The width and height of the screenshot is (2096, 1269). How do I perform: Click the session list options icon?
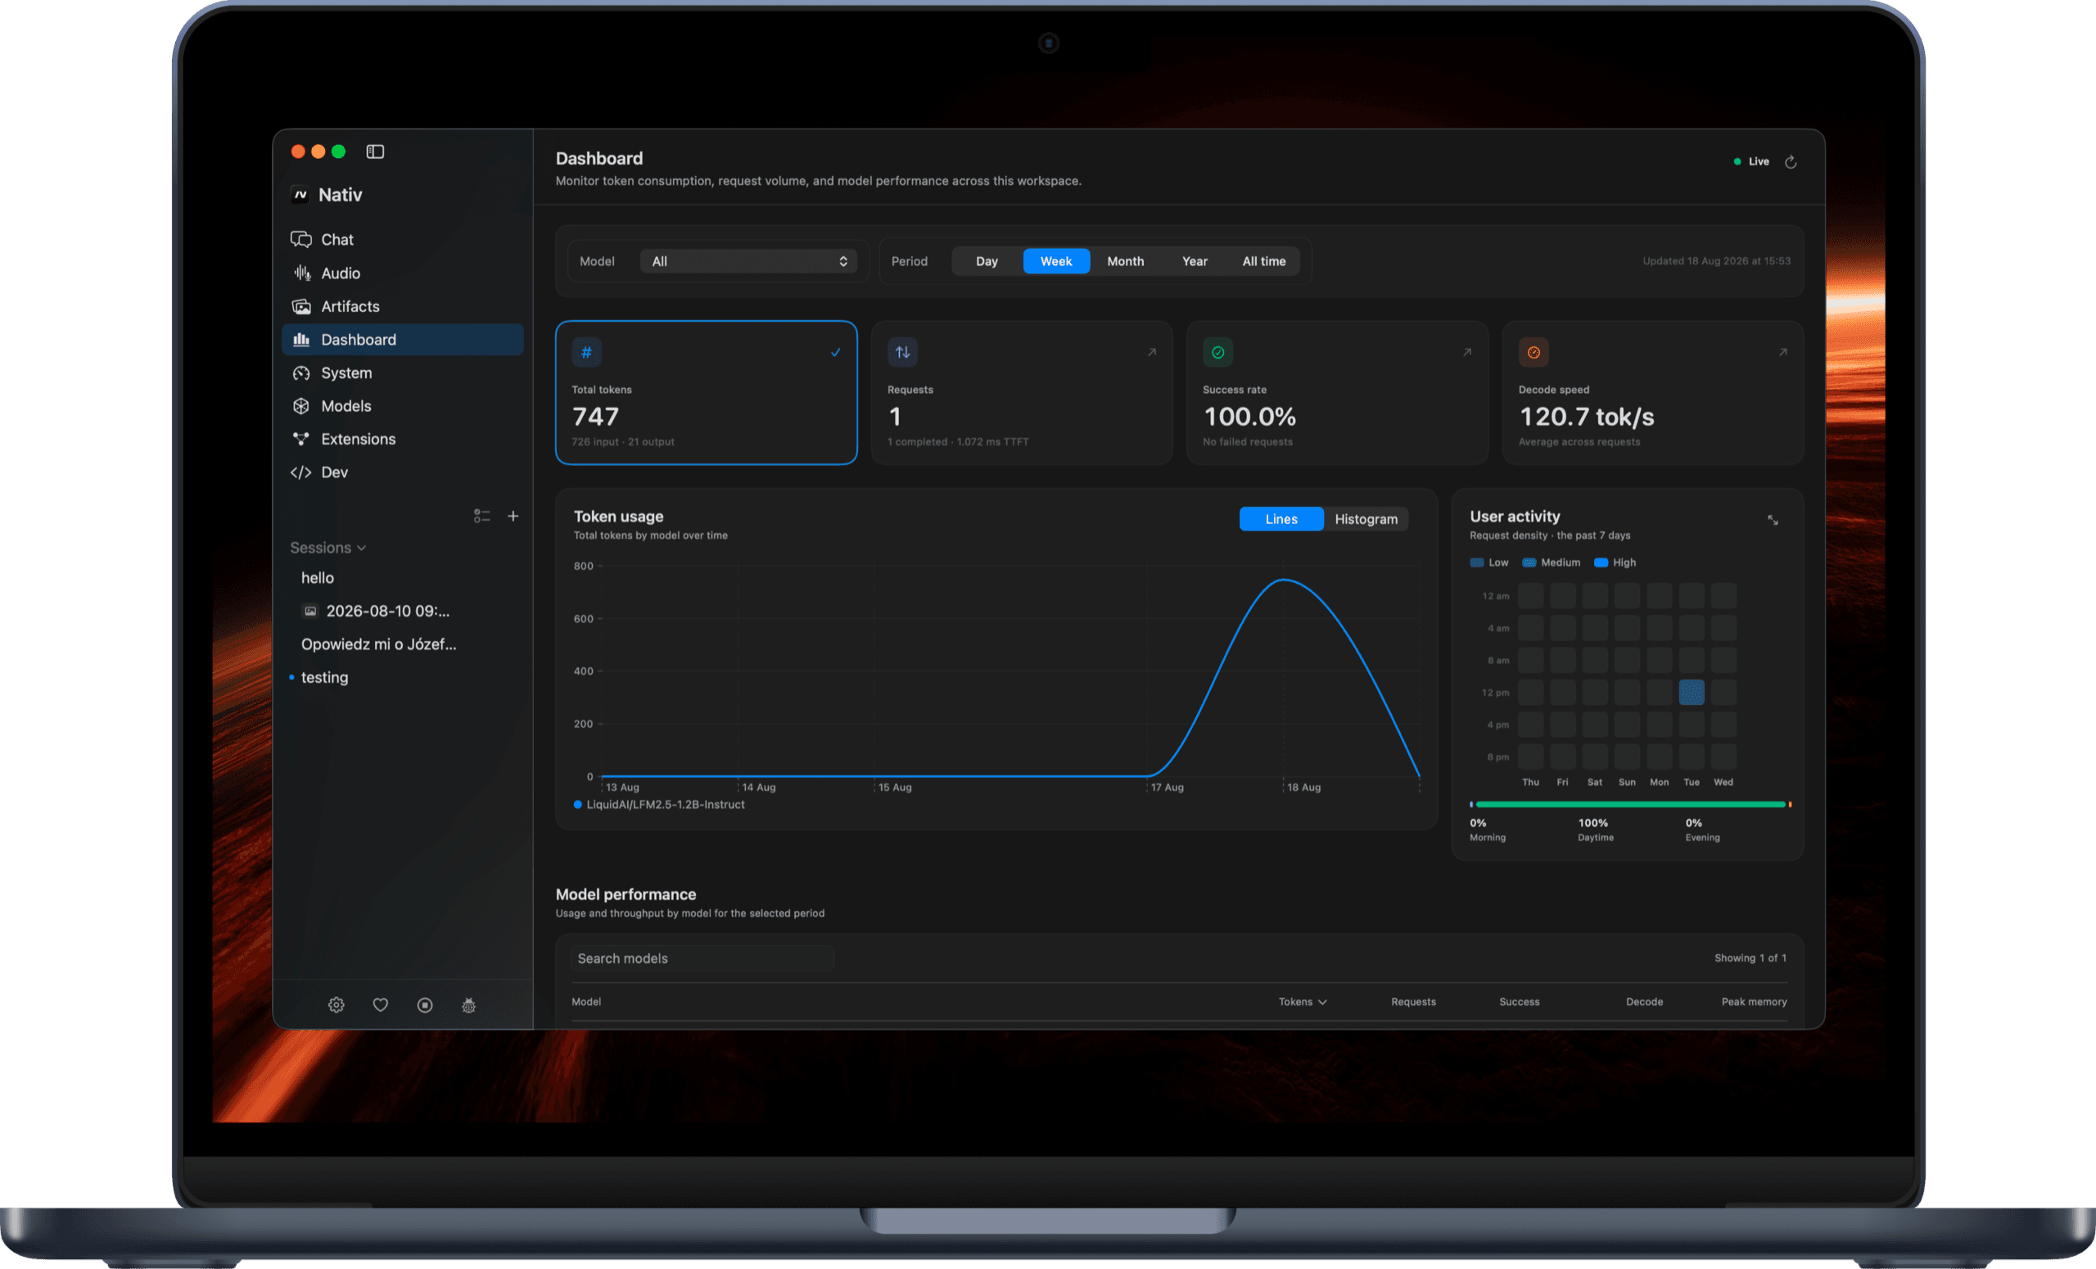(481, 517)
